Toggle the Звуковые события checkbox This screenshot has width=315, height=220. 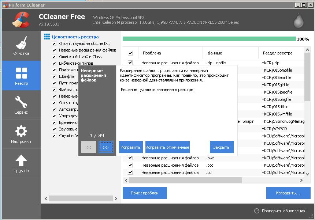54,129
